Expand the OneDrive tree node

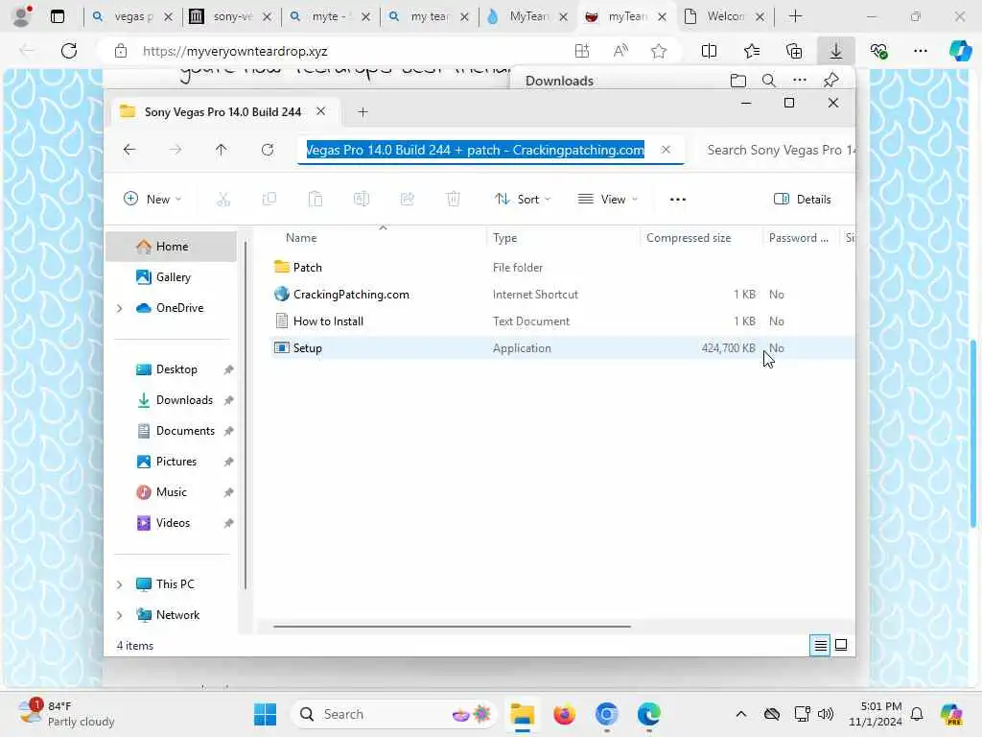(119, 308)
